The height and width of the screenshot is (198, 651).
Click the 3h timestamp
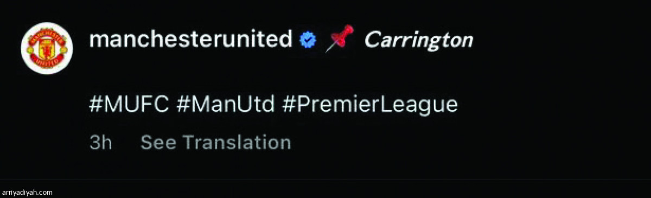(100, 142)
